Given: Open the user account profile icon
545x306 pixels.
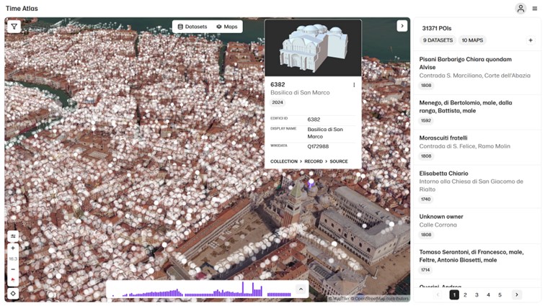Looking at the screenshot, I should (x=520, y=9).
